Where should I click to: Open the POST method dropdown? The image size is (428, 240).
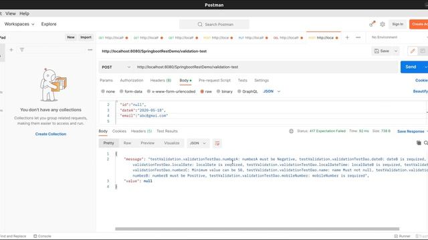[116, 67]
